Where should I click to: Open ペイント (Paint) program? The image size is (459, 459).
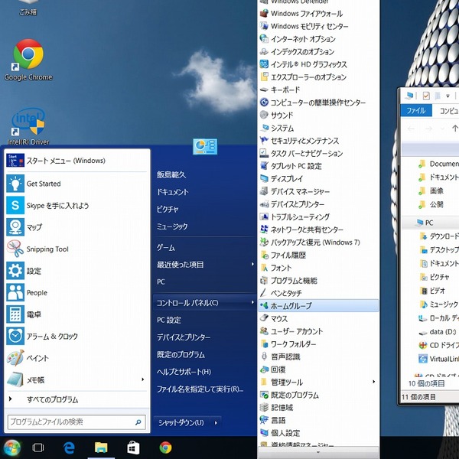[37, 358]
